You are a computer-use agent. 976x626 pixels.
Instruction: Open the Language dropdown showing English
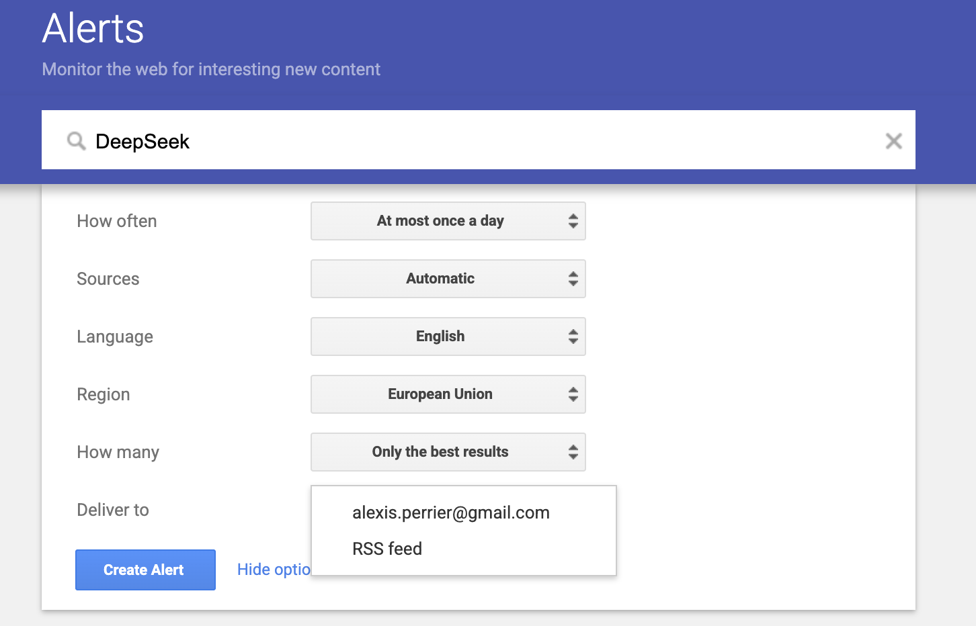point(448,337)
